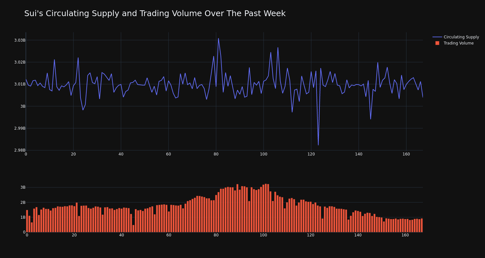
Task: Select the chart title text
Action: point(155,14)
